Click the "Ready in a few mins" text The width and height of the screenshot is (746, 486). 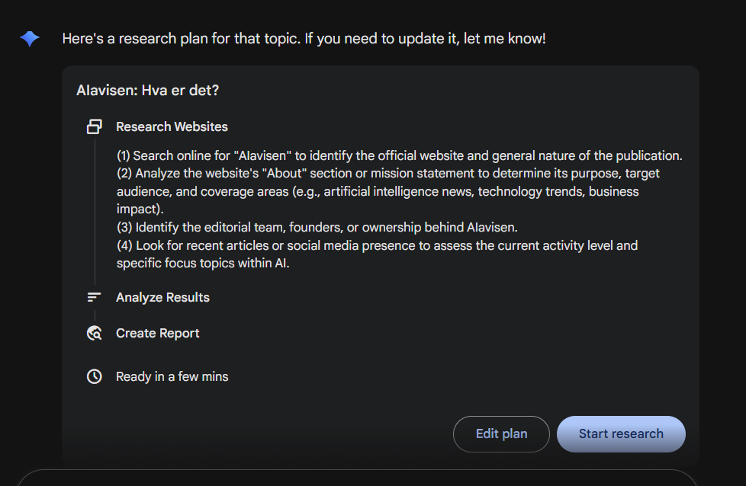click(x=172, y=376)
